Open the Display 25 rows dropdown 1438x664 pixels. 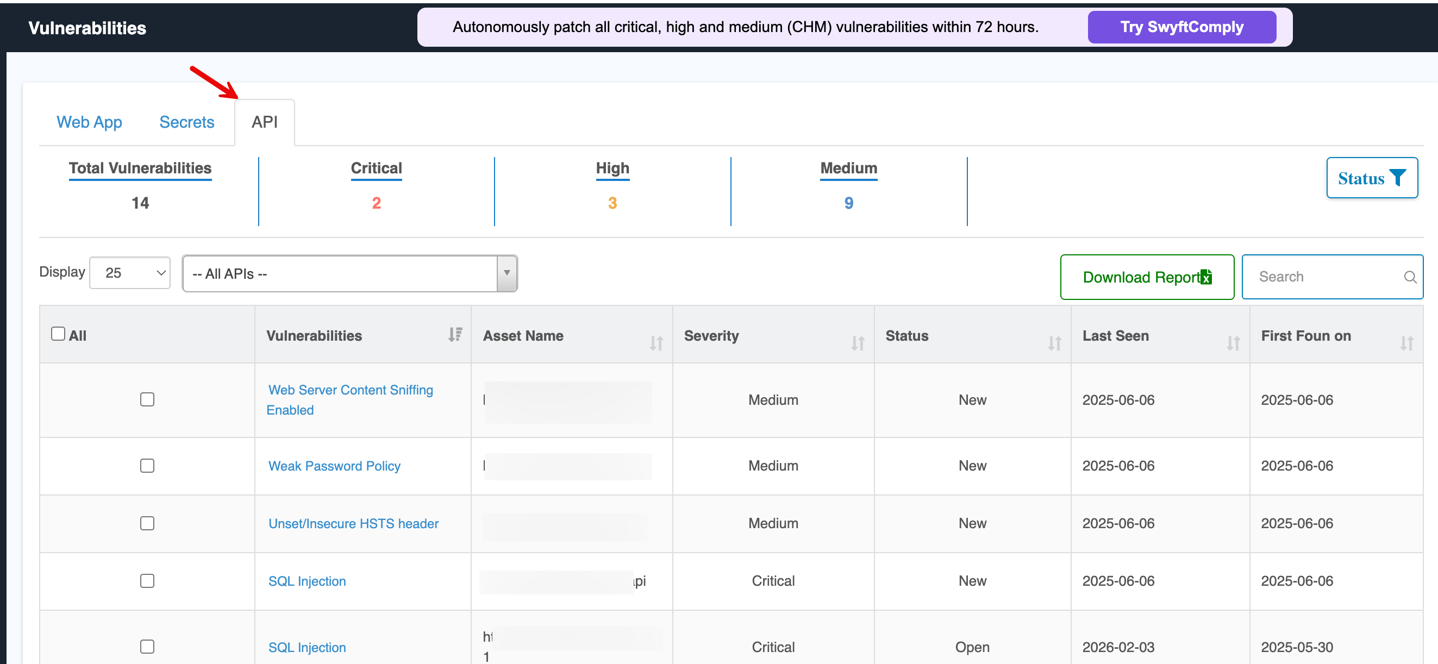click(129, 273)
